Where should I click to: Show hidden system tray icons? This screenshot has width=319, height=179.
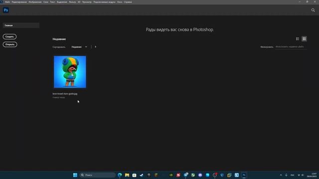coord(281,175)
